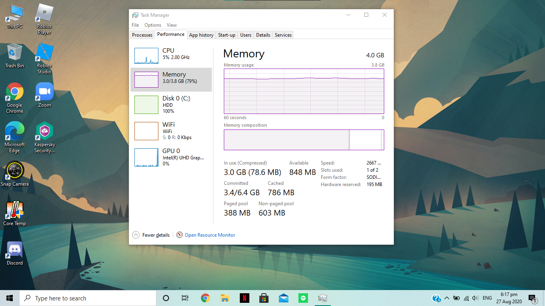Switch to the Processes tab

click(142, 35)
